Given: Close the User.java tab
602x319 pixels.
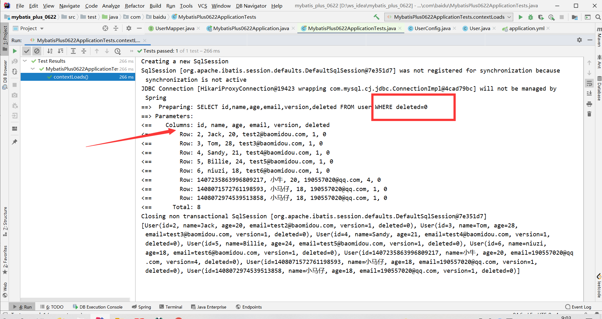Looking at the screenshot, I should 494,29.
